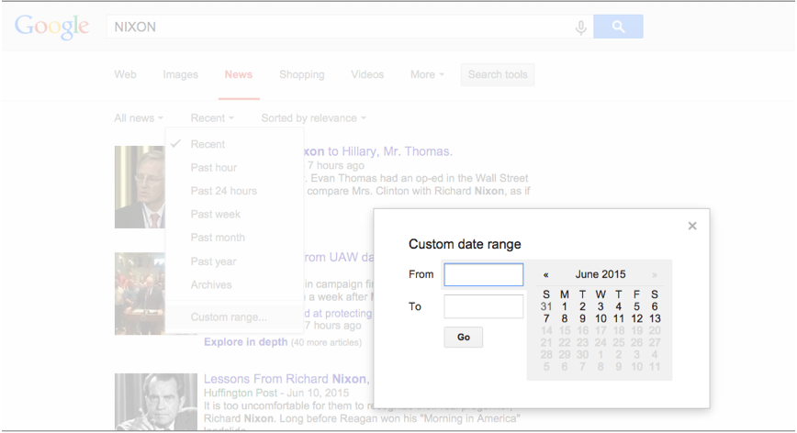Click the June 2015 month heading
797x433 pixels.
[x=601, y=274]
